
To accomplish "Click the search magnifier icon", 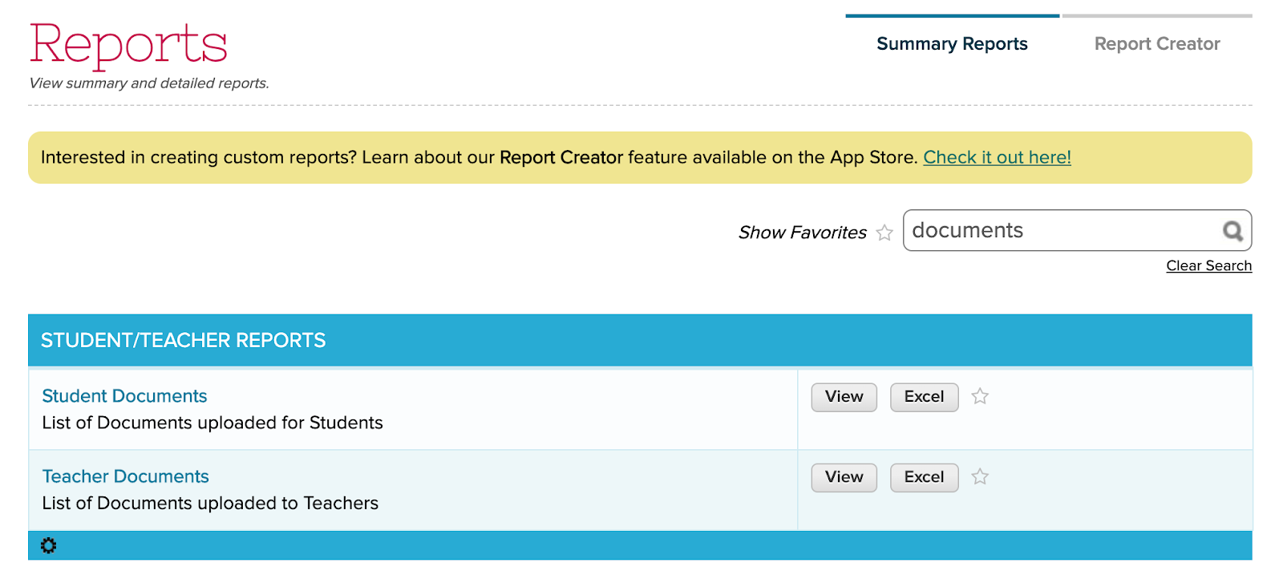I will 1232,232.
